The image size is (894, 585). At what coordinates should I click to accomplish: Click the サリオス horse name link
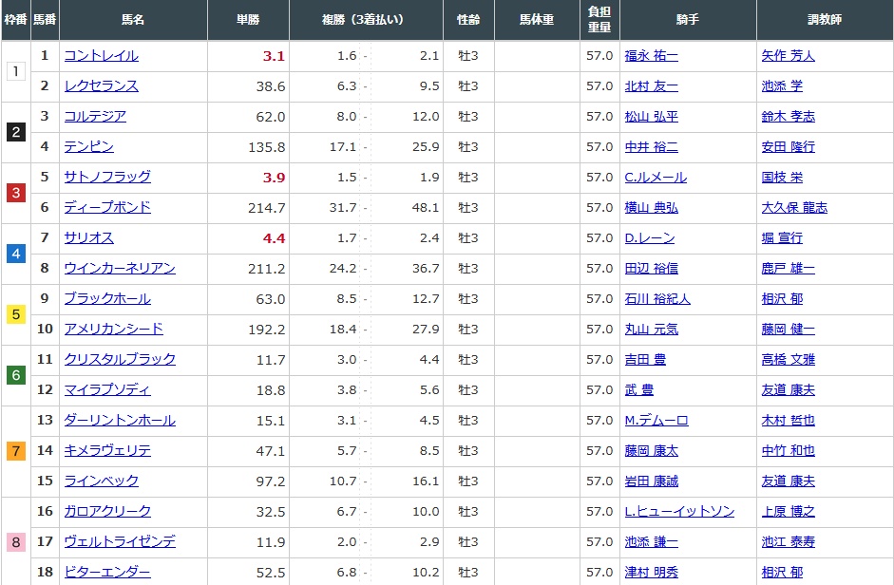88,238
